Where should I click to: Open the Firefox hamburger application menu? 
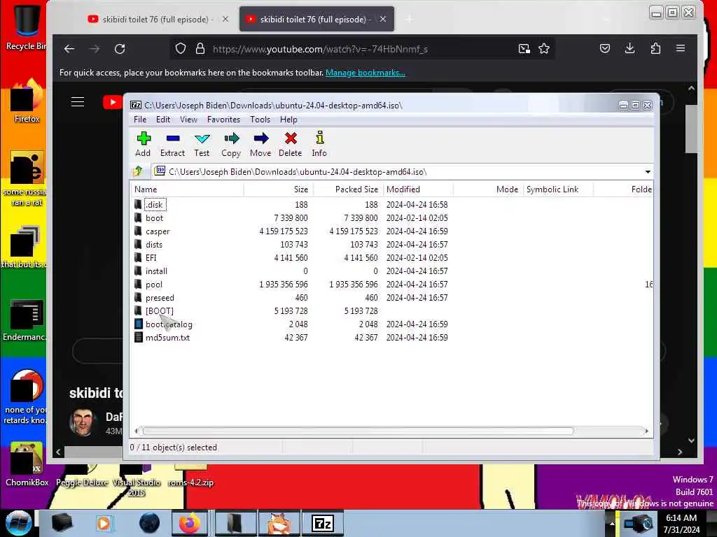pyautogui.click(x=681, y=48)
